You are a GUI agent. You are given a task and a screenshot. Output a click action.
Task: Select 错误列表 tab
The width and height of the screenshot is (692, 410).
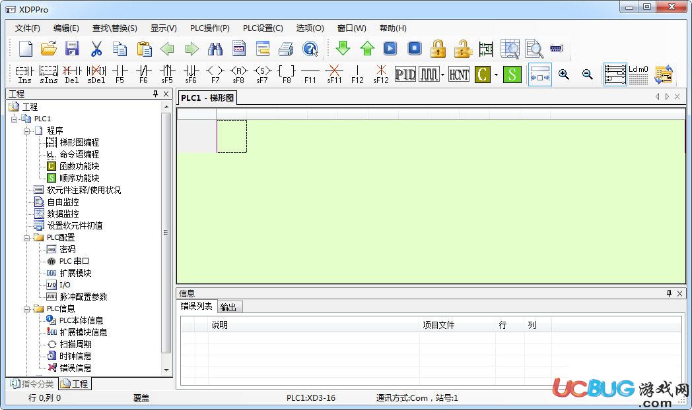(x=196, y=306)
